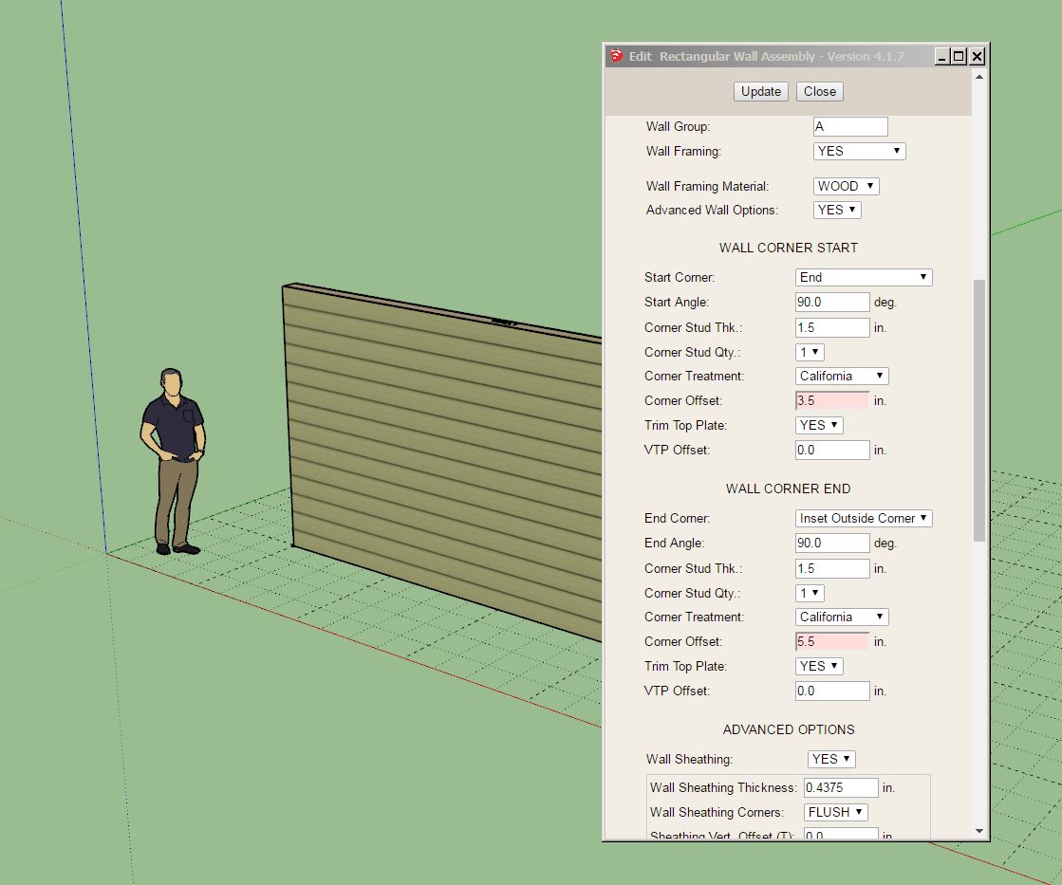Minimize the wall assembly dialog window
Viewport: 1062px width, 885px height.
point(941,56)
